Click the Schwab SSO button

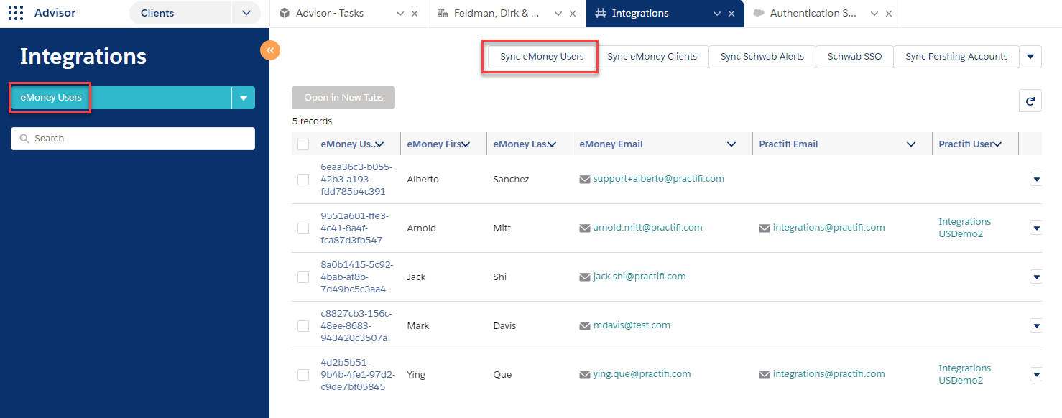(x=854, y=57)
